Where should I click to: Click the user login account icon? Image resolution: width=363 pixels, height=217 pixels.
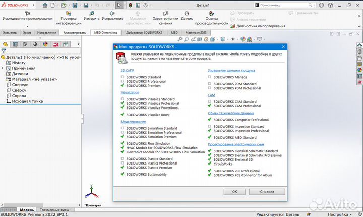(321, 5)
